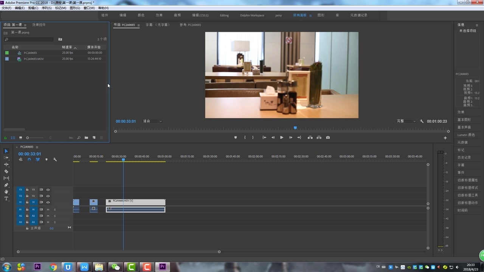Toggle V3 track output eye
Image resolution: width=484 pixels, height=272 pixels.
(x=48, y=190)
